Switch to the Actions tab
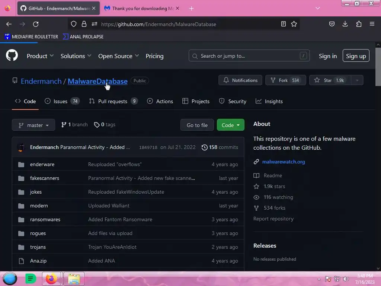381x286 pixels. point(160,101)
